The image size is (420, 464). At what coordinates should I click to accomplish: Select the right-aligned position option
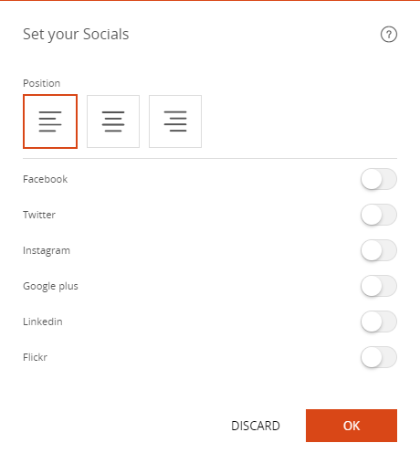pyautogui.click(x=175, y=121)
